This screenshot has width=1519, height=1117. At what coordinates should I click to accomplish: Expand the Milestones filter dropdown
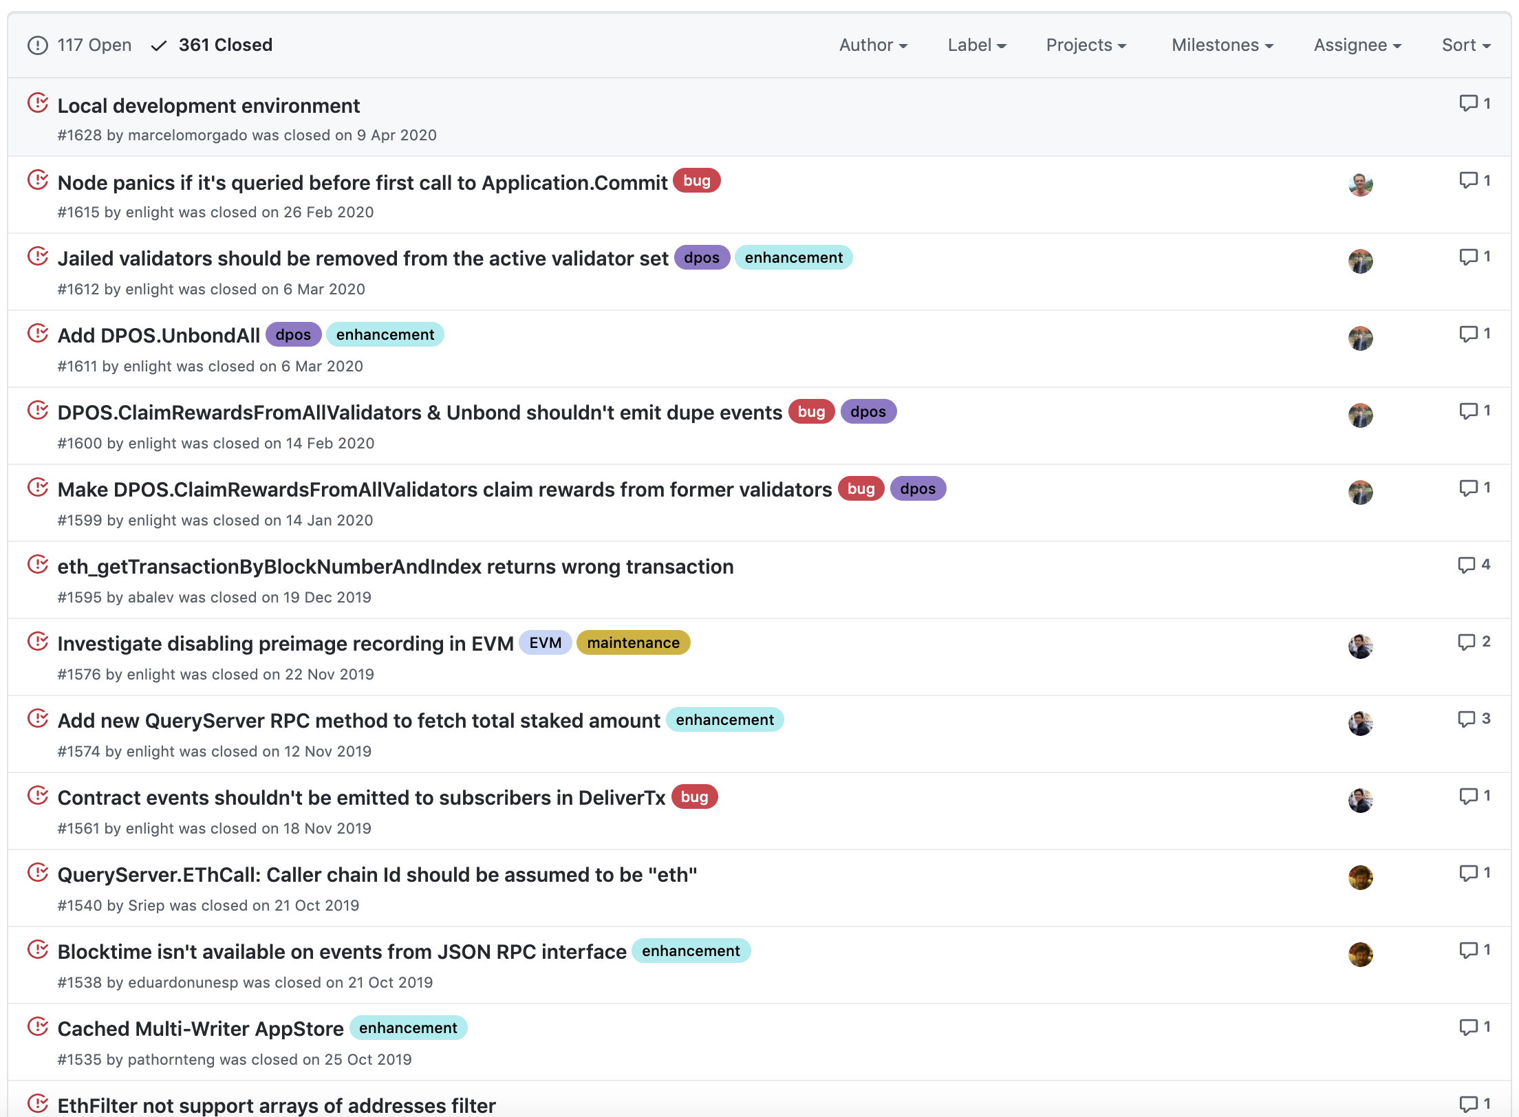1222,45
